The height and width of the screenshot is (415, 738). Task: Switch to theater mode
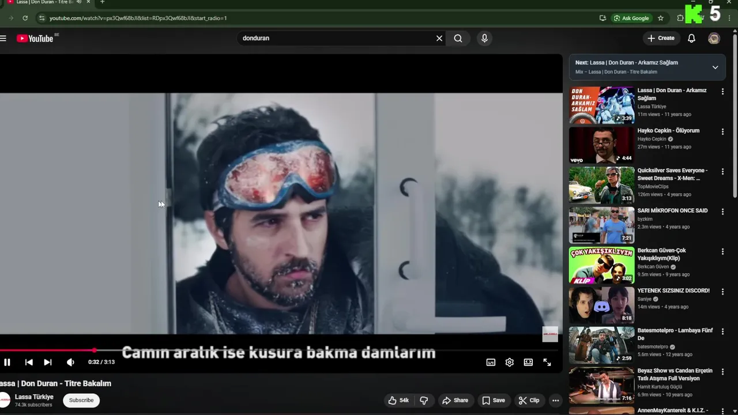528,362
